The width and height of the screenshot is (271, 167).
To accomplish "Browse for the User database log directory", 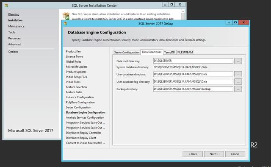I will 238,81.
